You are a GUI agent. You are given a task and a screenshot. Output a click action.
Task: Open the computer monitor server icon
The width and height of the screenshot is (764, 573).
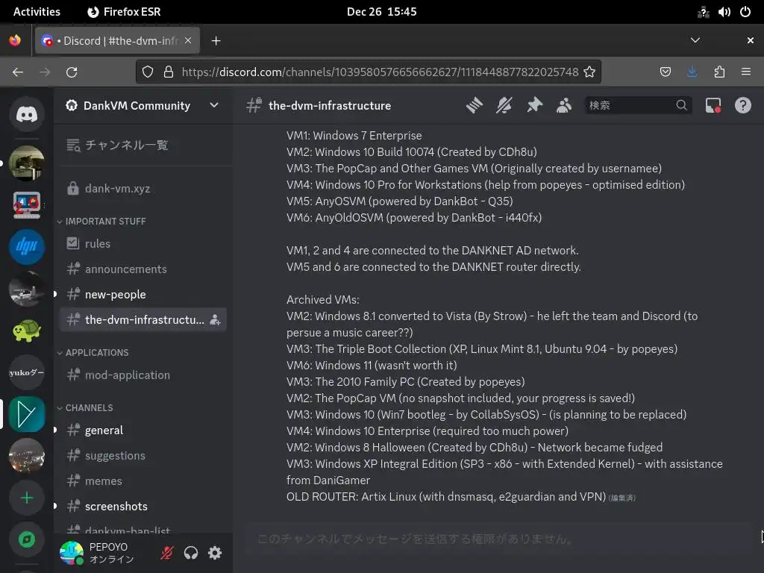tap(27, 205)
